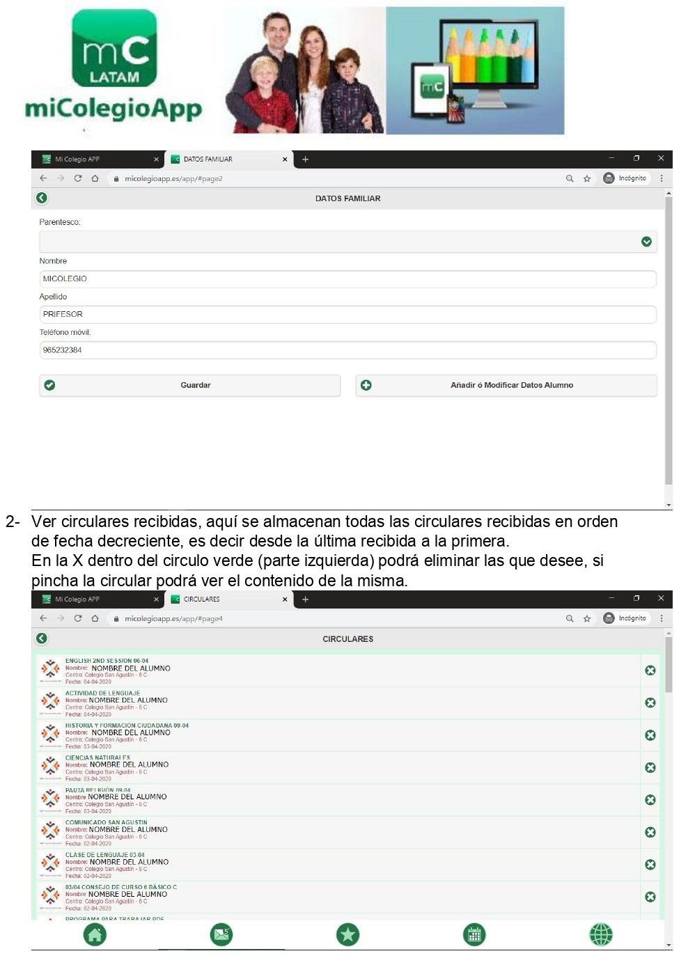
Task: Click reload icon in lower browser
Action: 78,618
